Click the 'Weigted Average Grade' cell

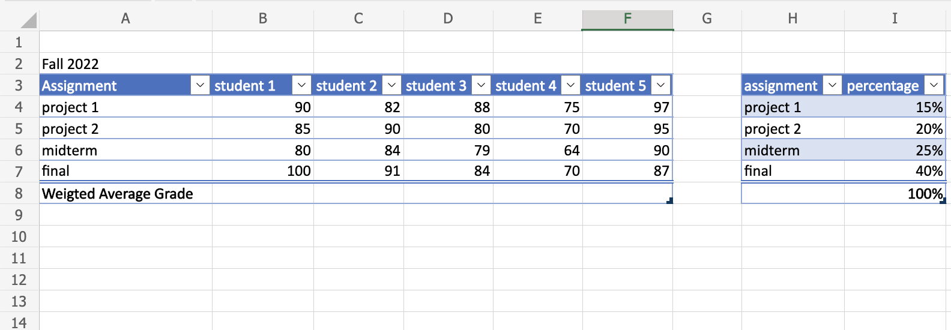[x=125, y=193]
